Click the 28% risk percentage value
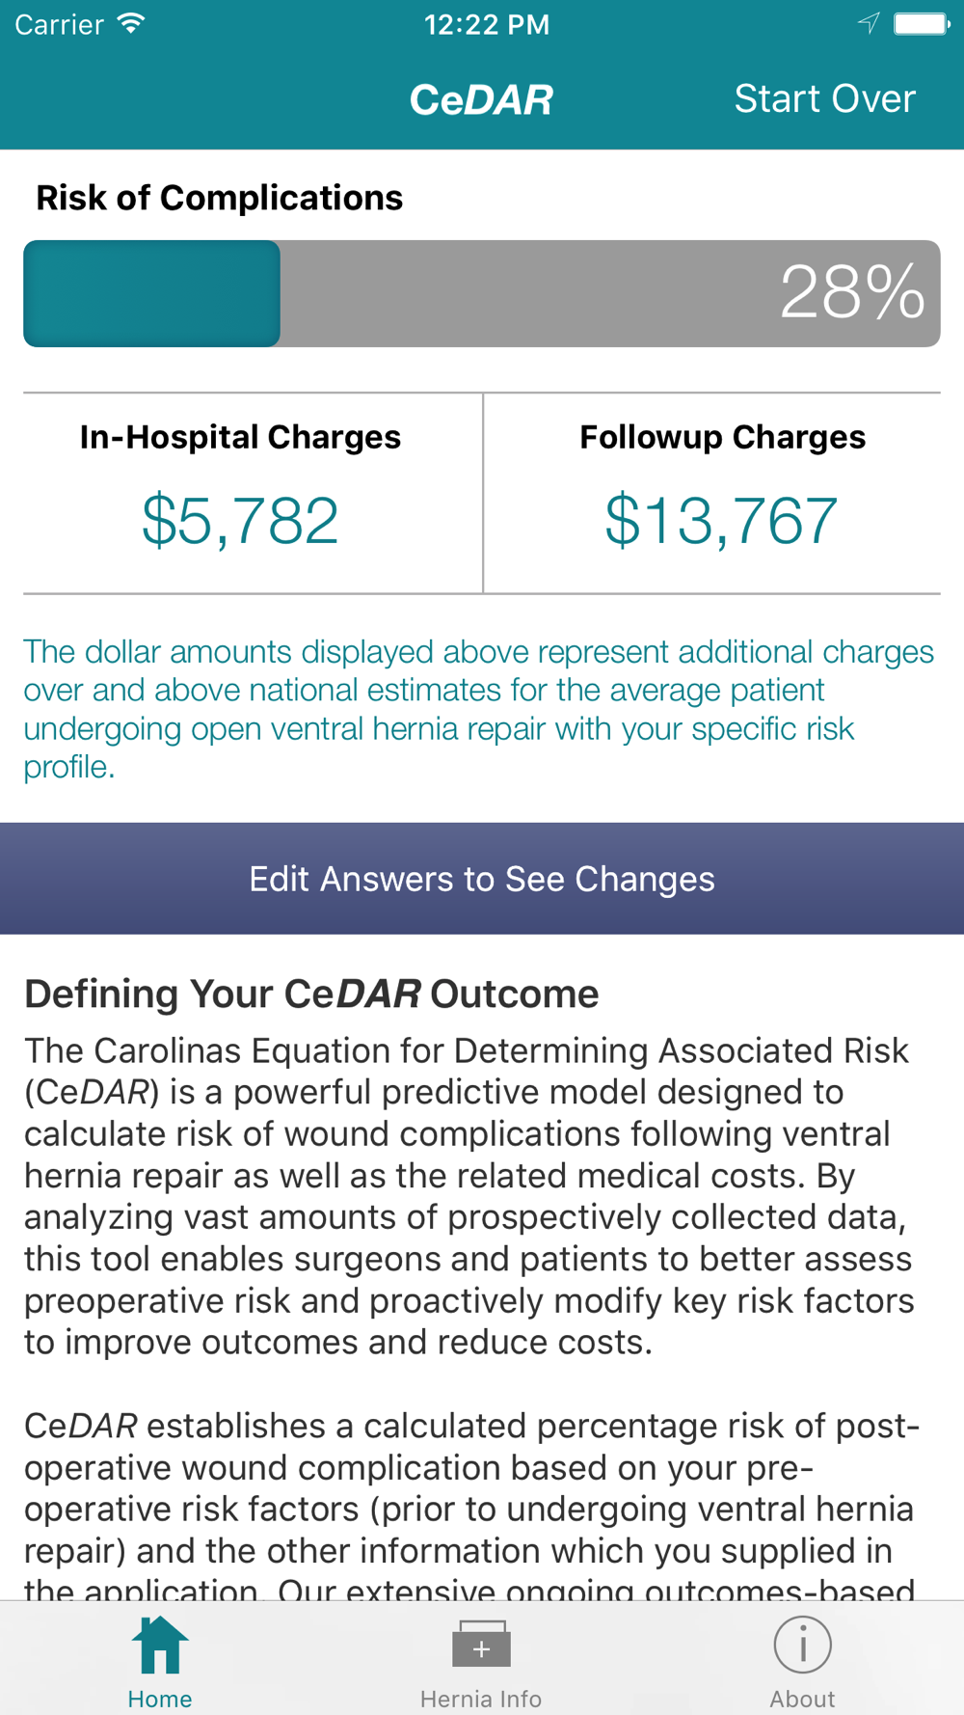964x1715 pixels. click(x=852, y=292)
